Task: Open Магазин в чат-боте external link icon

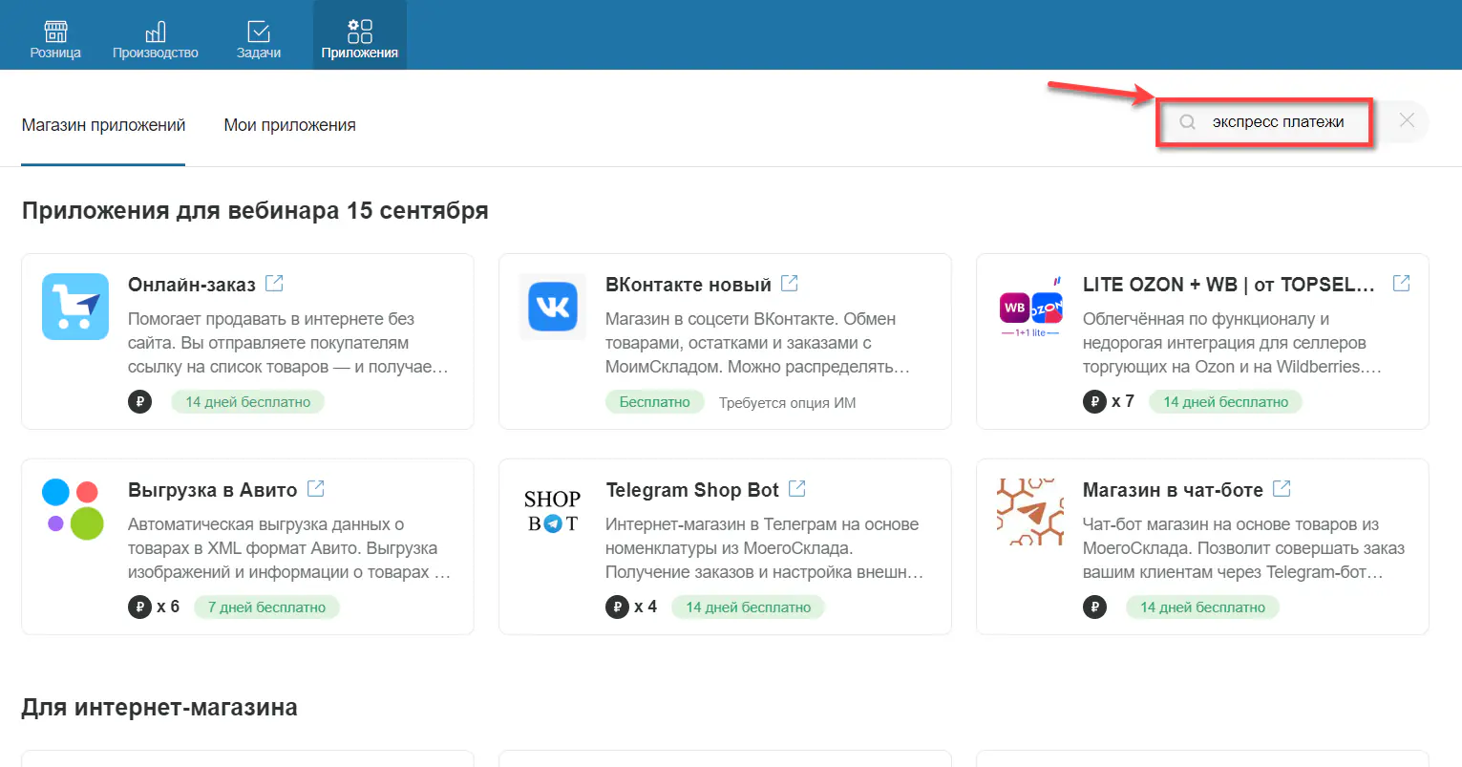Action: click(1282, 489)
